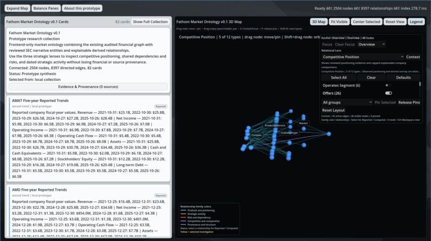Click the Defaults button
The width and height of the screenshot is (431, 241).
coord(403,77)
